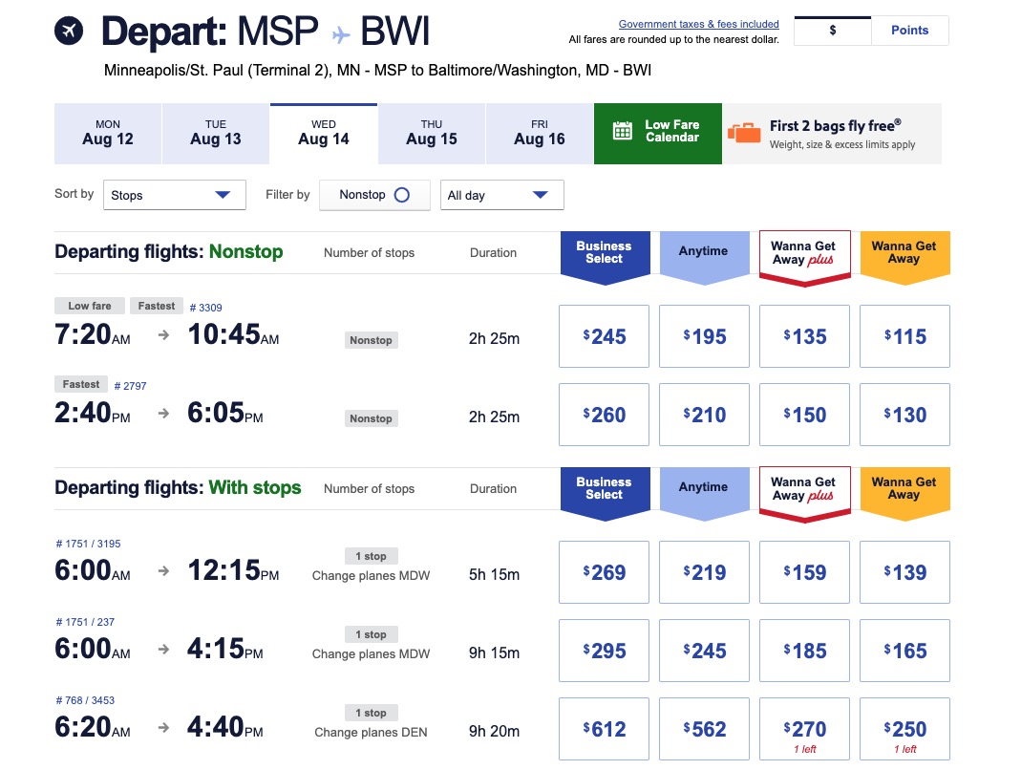Click the airplane icon beside Depart heading
Viewport: 1021px width, 770px height.
coord(67,30)
